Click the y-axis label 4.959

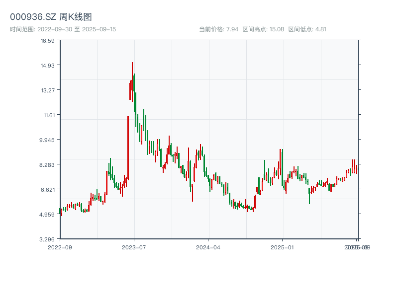pos(47,215)
